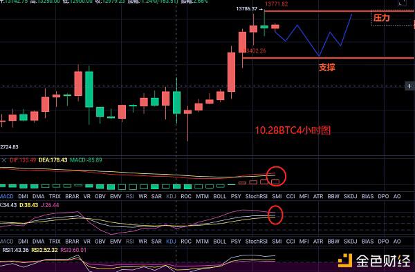
Task: Choose SMI in the tab row under the MACD panel
Action: (277, 196)
